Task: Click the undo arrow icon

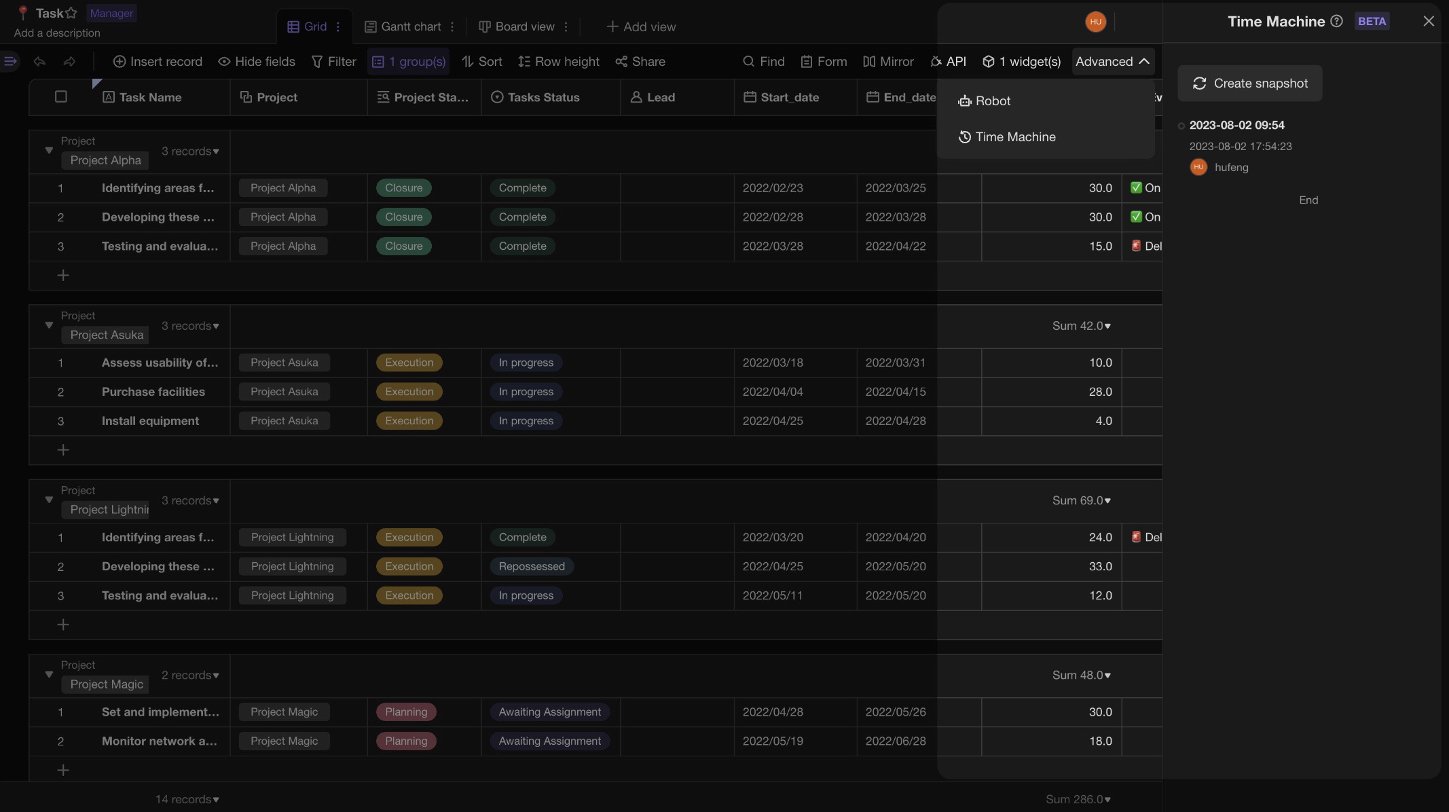Action: click(39, 62)
